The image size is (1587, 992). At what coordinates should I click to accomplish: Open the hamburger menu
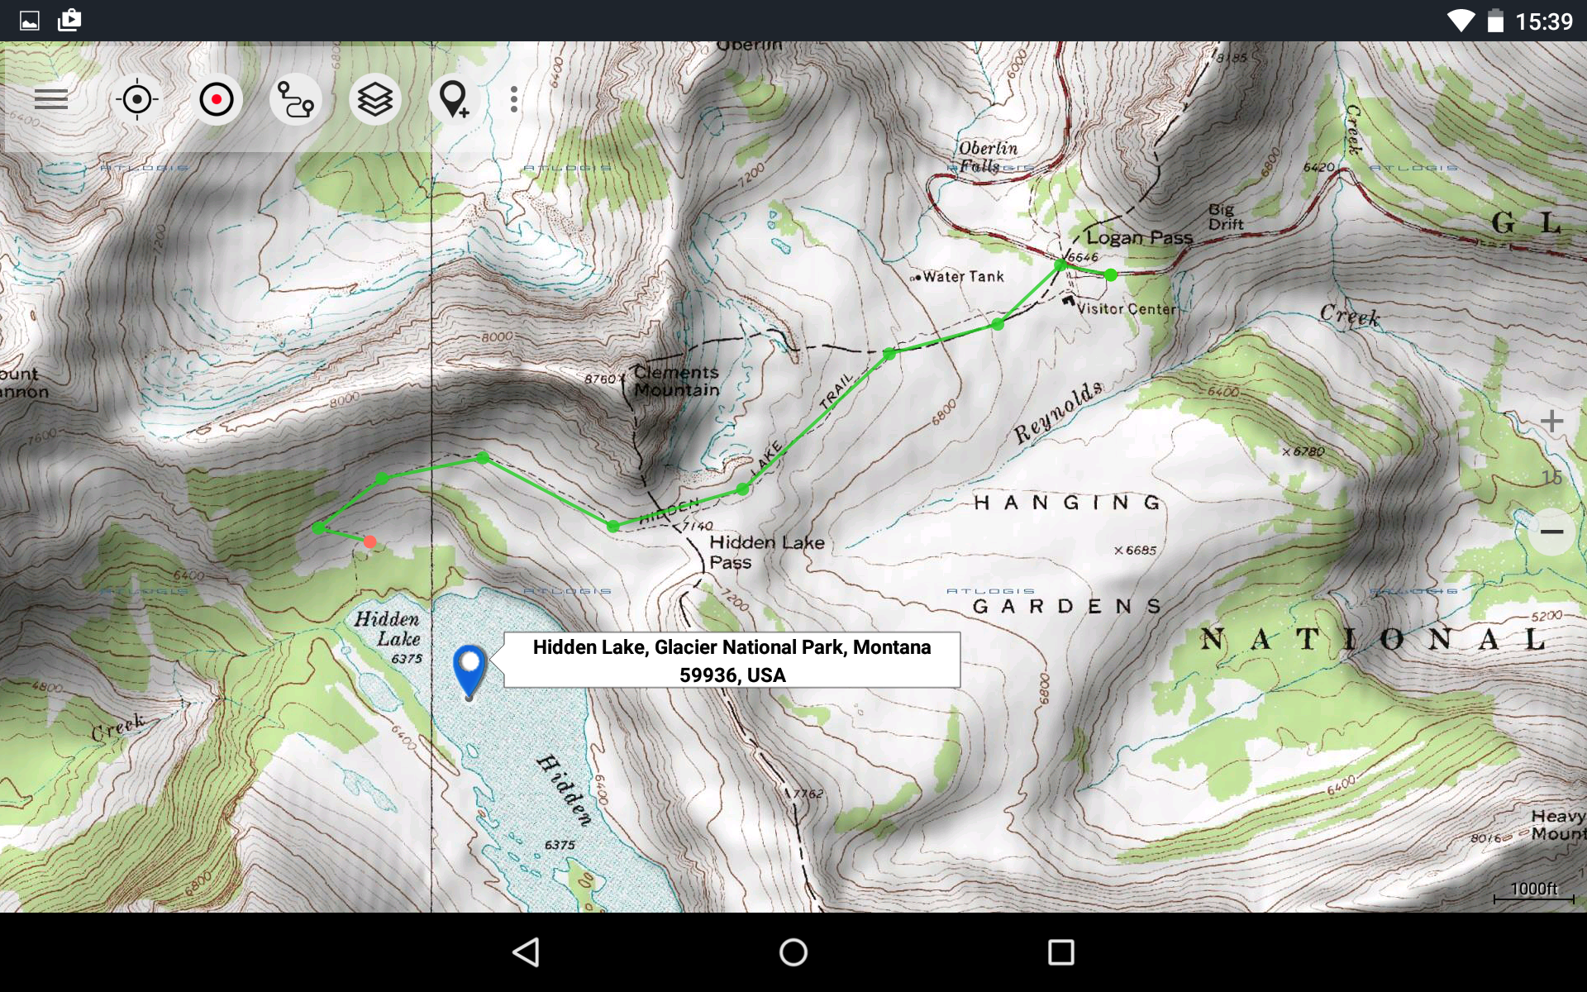click(x=51, y=100)
